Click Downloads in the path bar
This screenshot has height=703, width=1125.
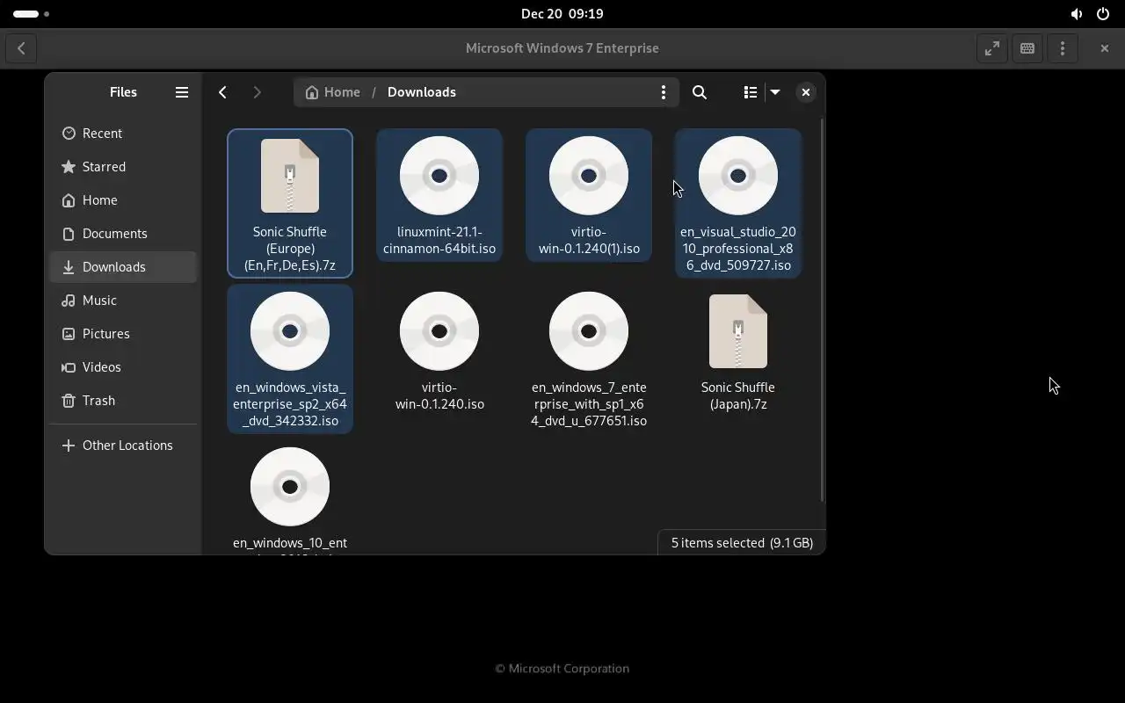[x=422, y=92]
